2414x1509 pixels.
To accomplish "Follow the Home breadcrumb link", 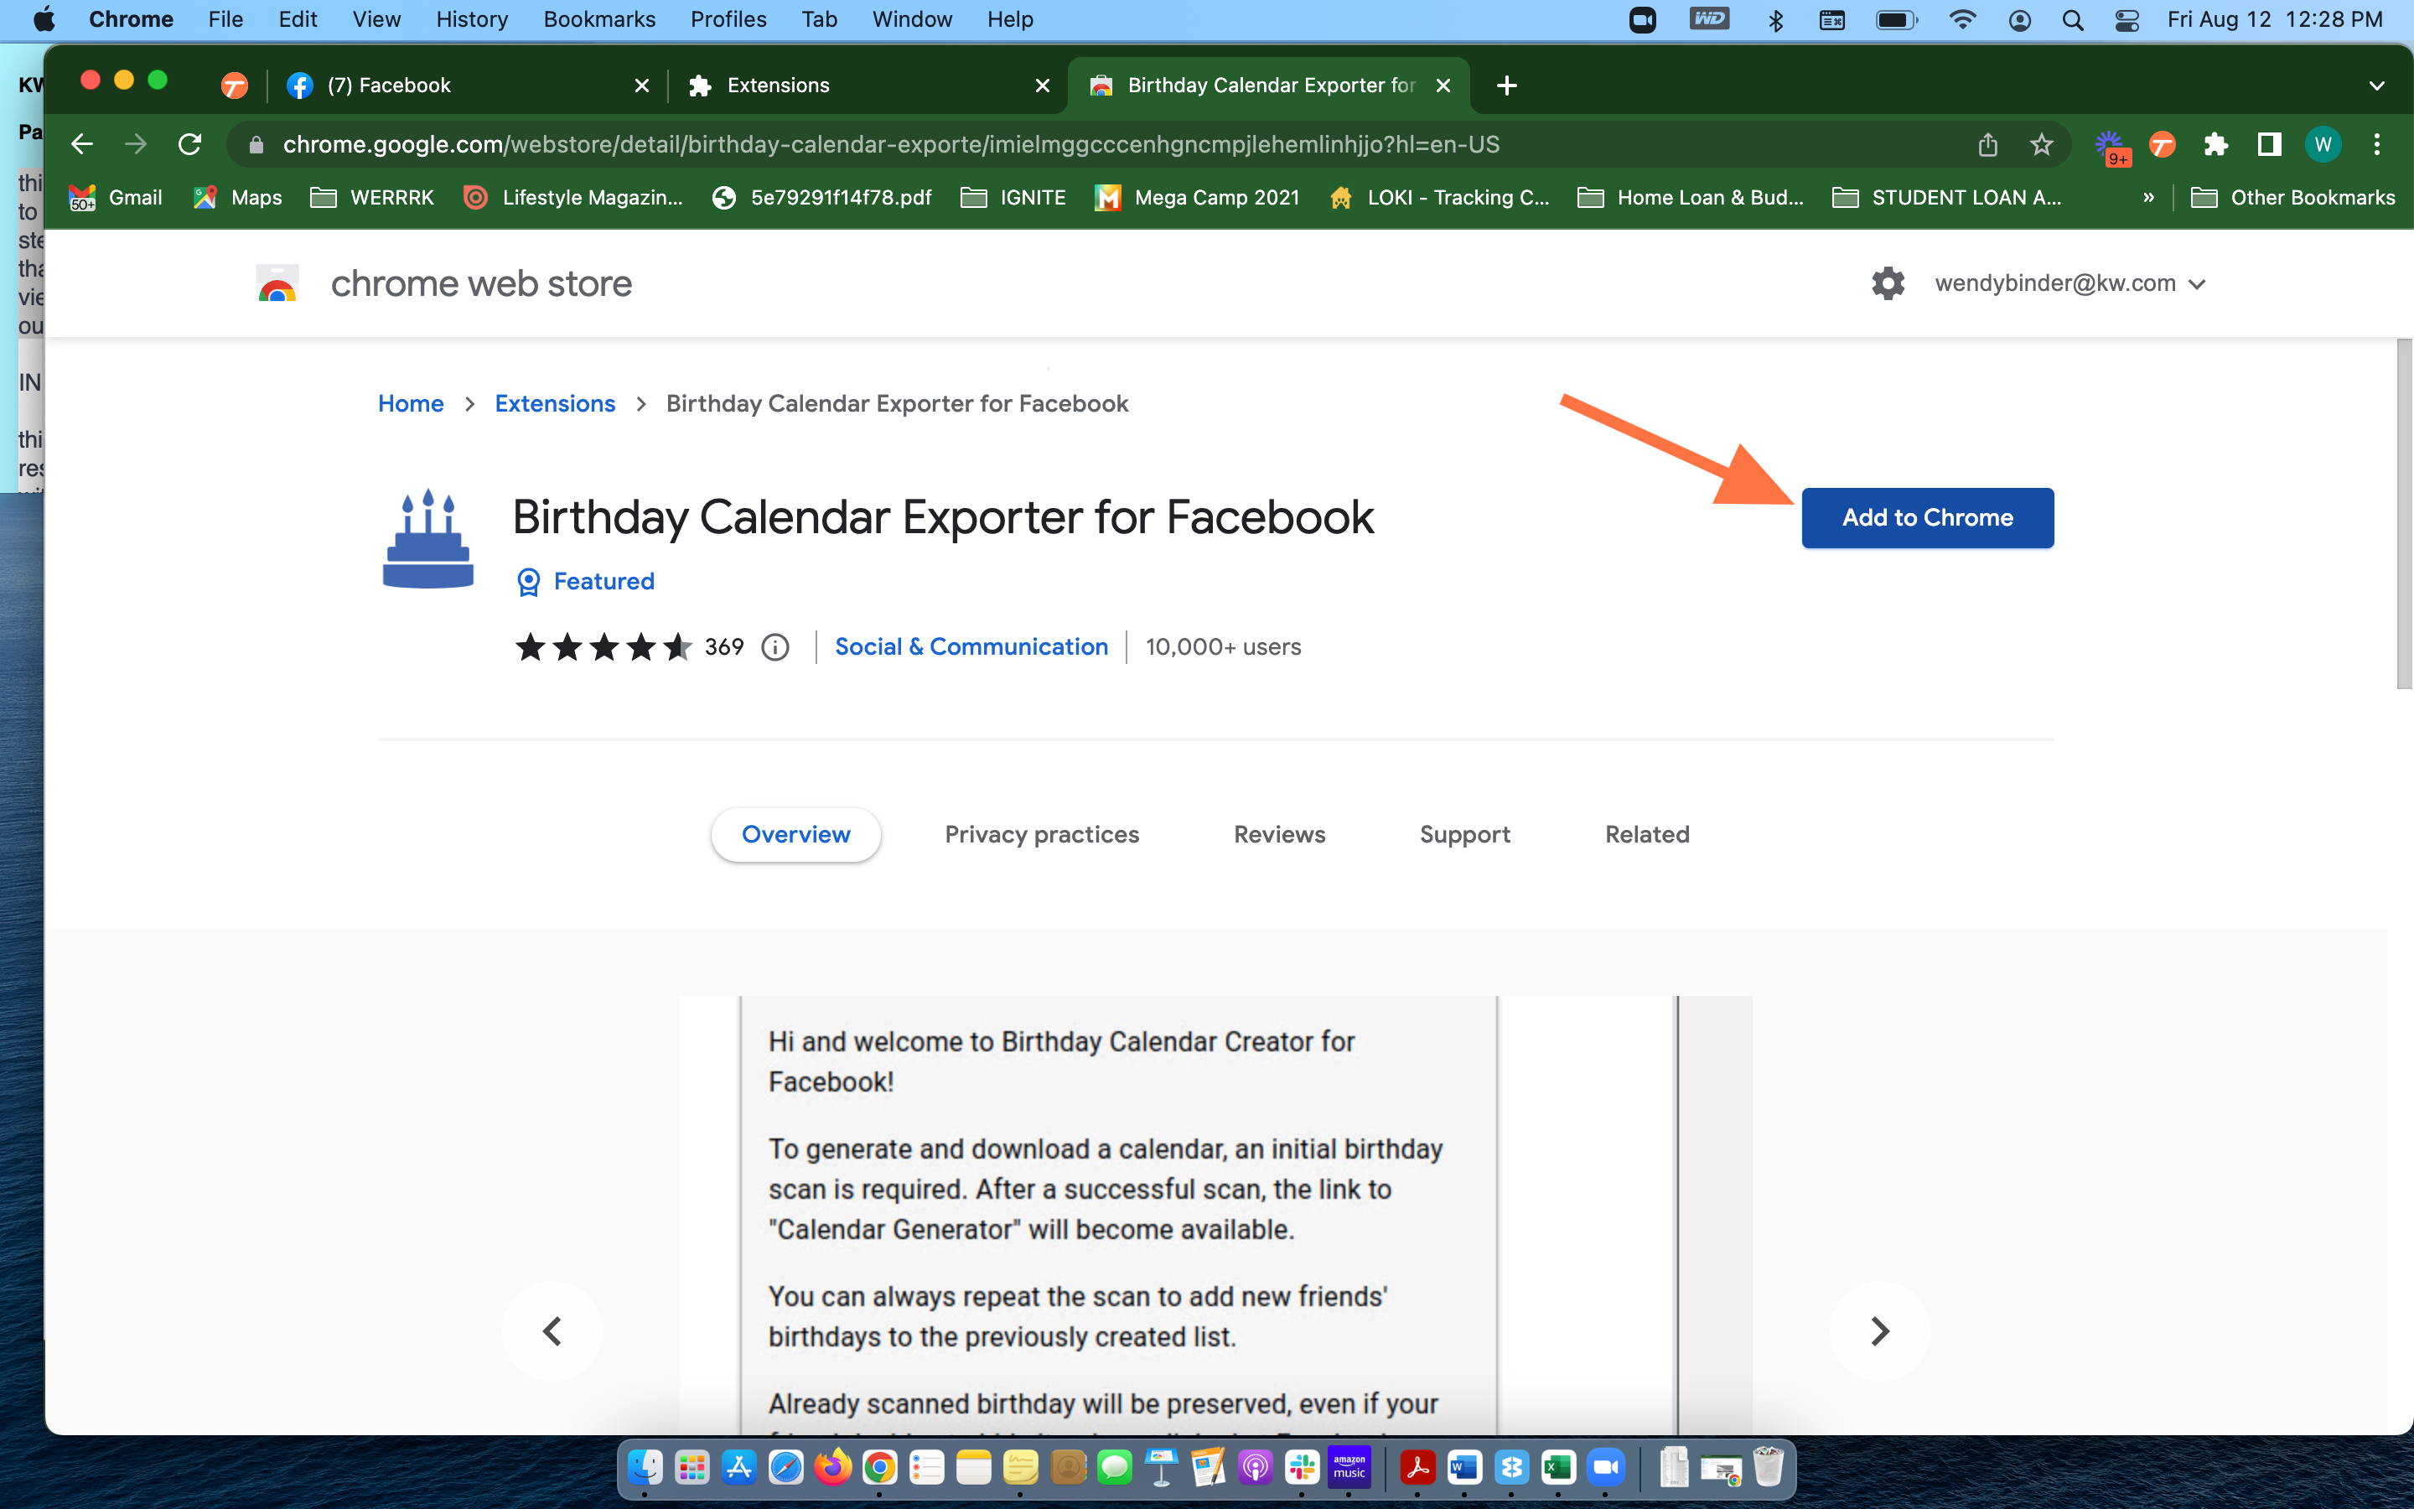I will pos(411,403).
